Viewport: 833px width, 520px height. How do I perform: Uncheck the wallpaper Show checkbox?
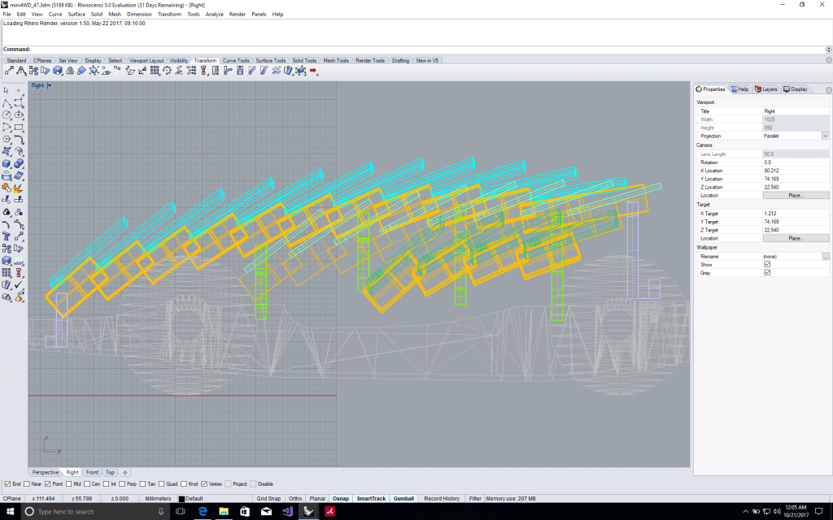(767, 264)
